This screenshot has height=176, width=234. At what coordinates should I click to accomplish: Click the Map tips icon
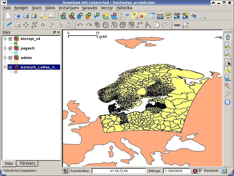tap(169, 16)
